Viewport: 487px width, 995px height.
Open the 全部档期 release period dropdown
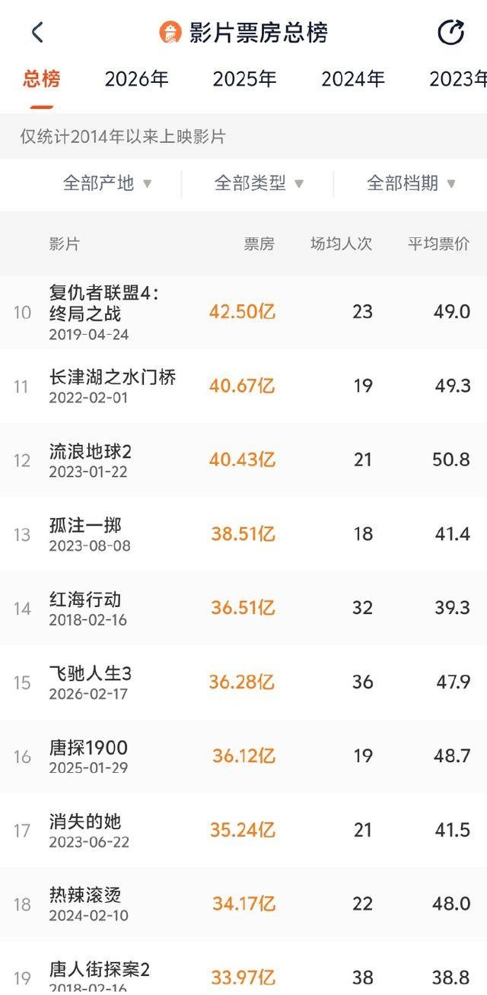click(x=411, y=183)
